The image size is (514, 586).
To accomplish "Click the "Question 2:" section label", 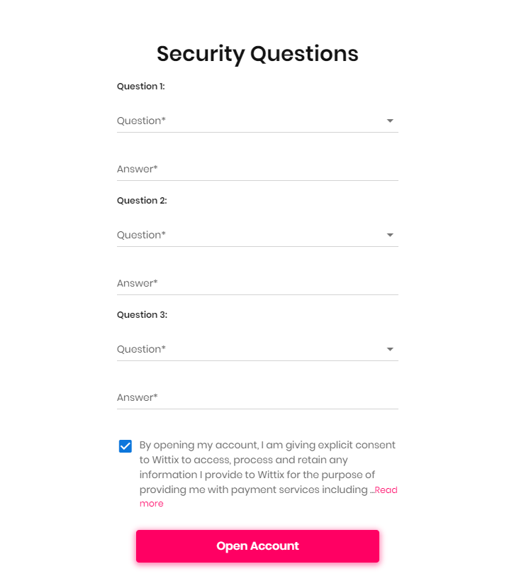I will click(142, 201).
